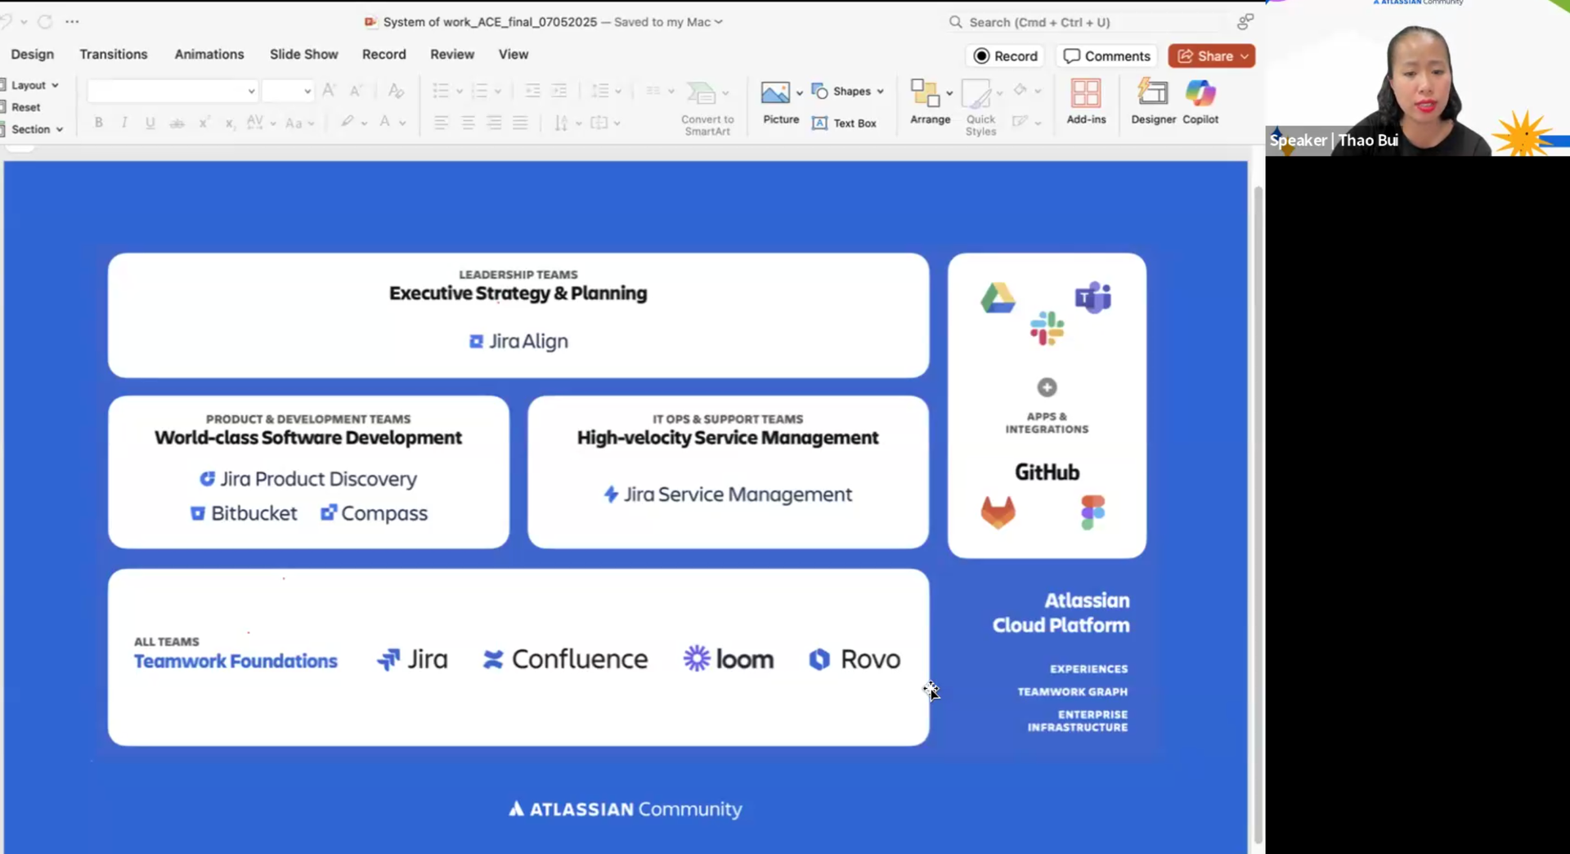This screenshot has height=854, width=1570.
Task: Open the View tab
Action: point(514,54)
